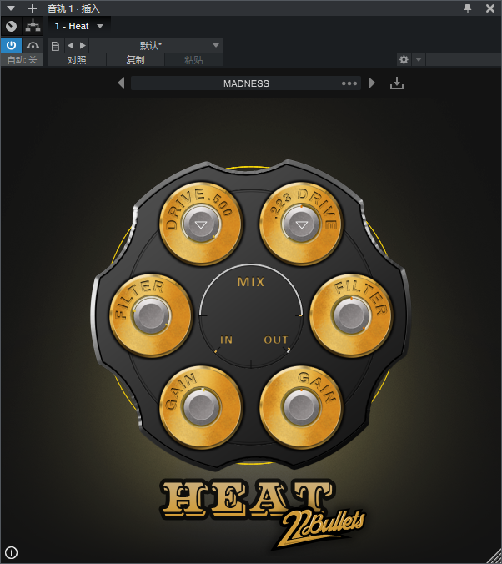Click the HEAT logo
Viewport: 502px width, 564px height.
pyautogui.click(x=248, y=499)
